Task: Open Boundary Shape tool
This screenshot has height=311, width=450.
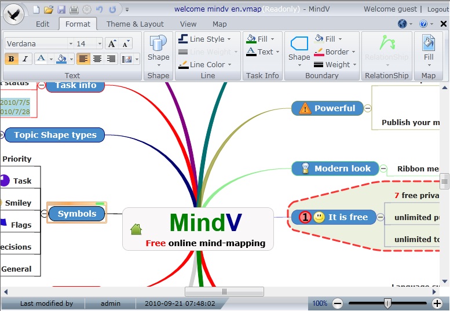Action: 299,51
